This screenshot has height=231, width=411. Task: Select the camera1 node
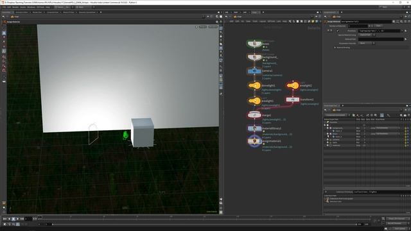click(x=254, y=71)
